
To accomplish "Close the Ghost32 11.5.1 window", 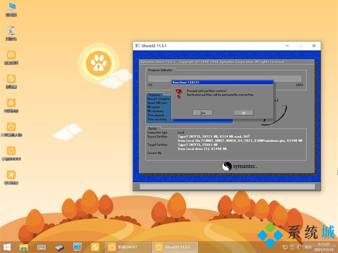I will click(x=314, y=46).
